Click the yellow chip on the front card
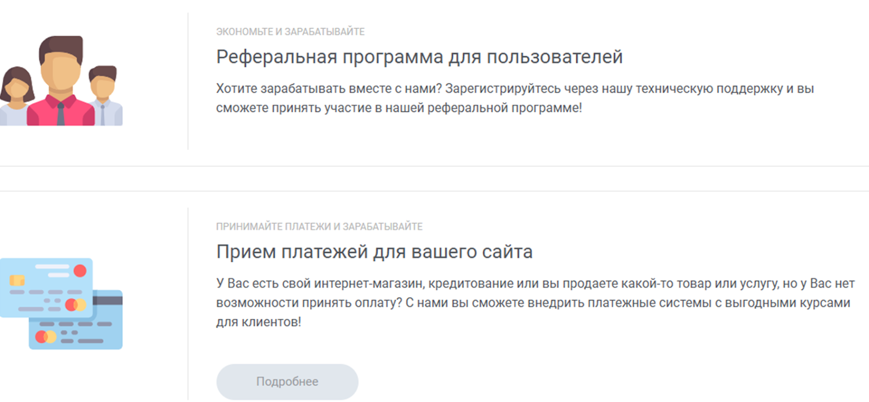Screen dimensions: 869x402 click(17, 280)
